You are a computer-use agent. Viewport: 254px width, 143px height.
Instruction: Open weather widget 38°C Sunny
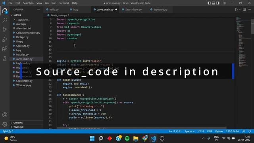click(x=11, y=138)
